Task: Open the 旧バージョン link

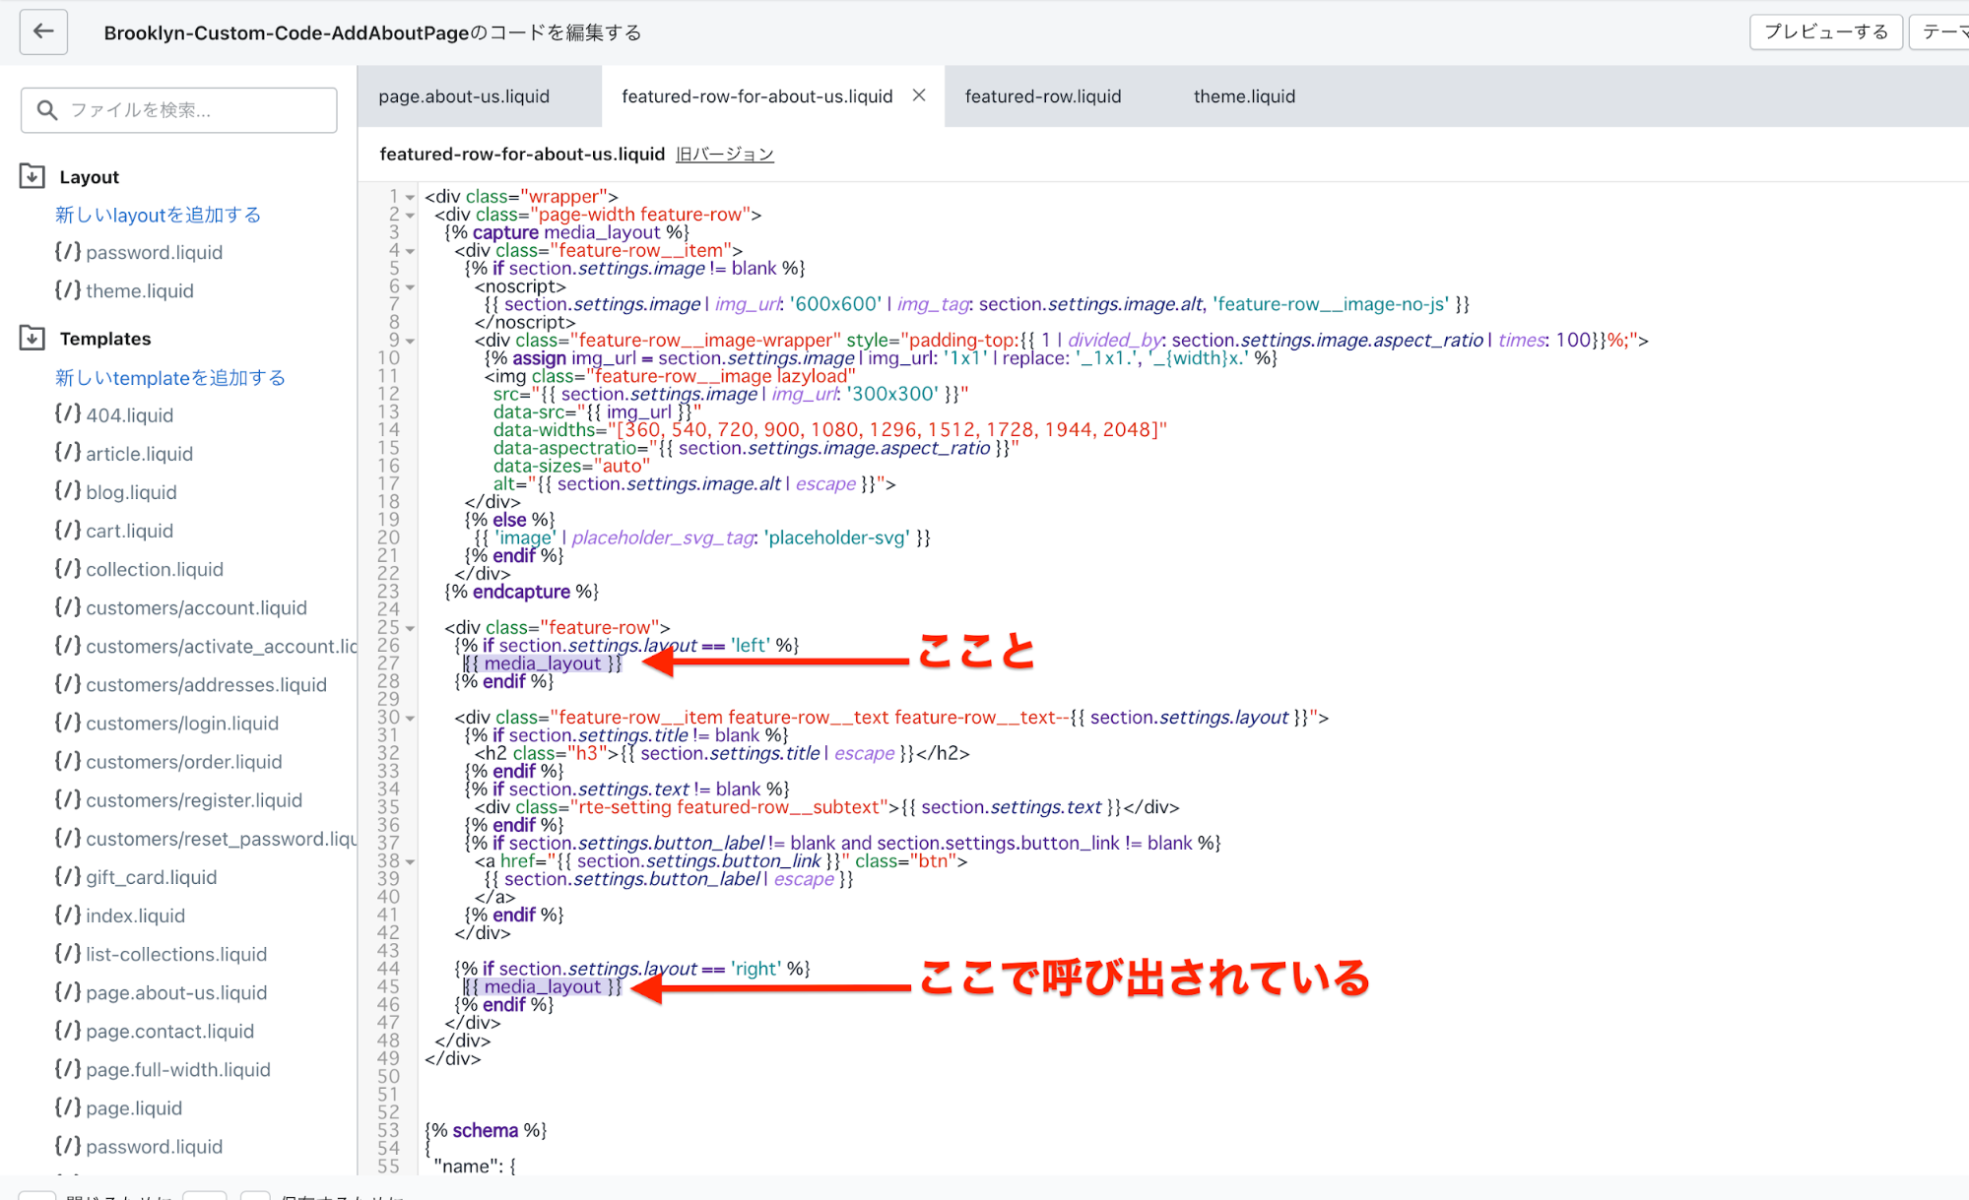Action: (x=725, y=155)
